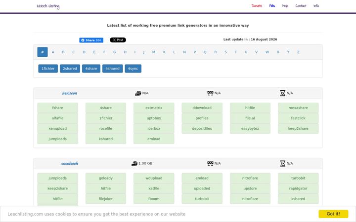Open the cocoleech generator link
This screenshot has width=356, height=222.
pos(70,163)
